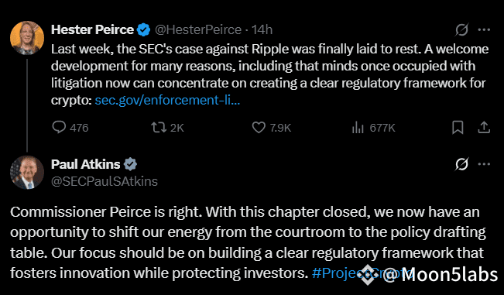The image size is (504, 295).
Task: Share Hester Peirce's tweet via upload icon
Action: click(484, 128)
